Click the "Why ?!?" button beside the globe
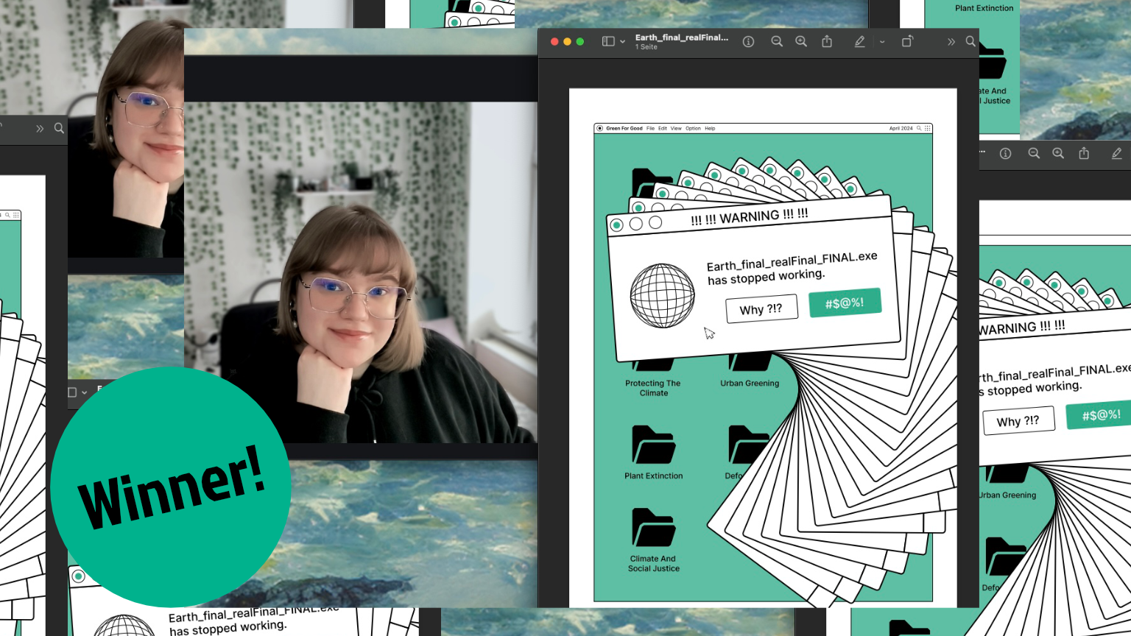Screen dimensions: 1131x636 (x=761, y=308)
